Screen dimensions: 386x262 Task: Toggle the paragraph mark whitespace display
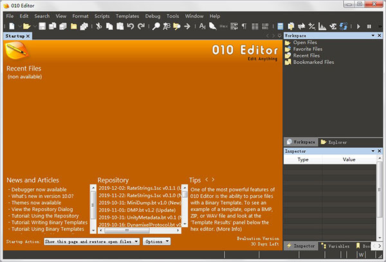[x=244, y=26]
